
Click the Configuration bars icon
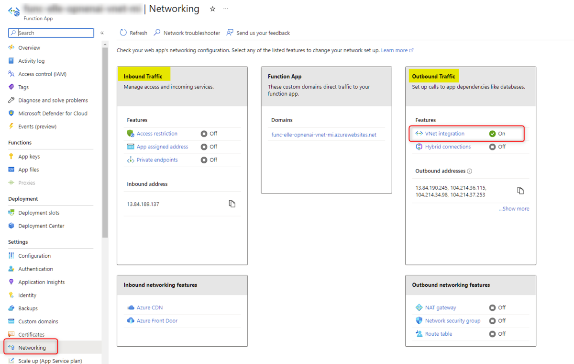(11, 256)
